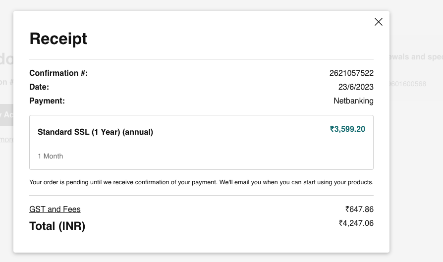Click the Confirmation # label
The image size is (443, 262).
click(58, 73)
